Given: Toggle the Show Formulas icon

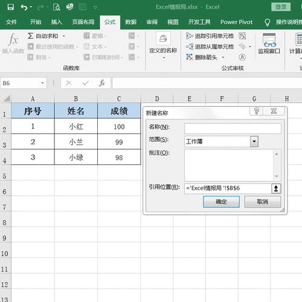Looking at the screenshot, I should (x=242, y=36).
